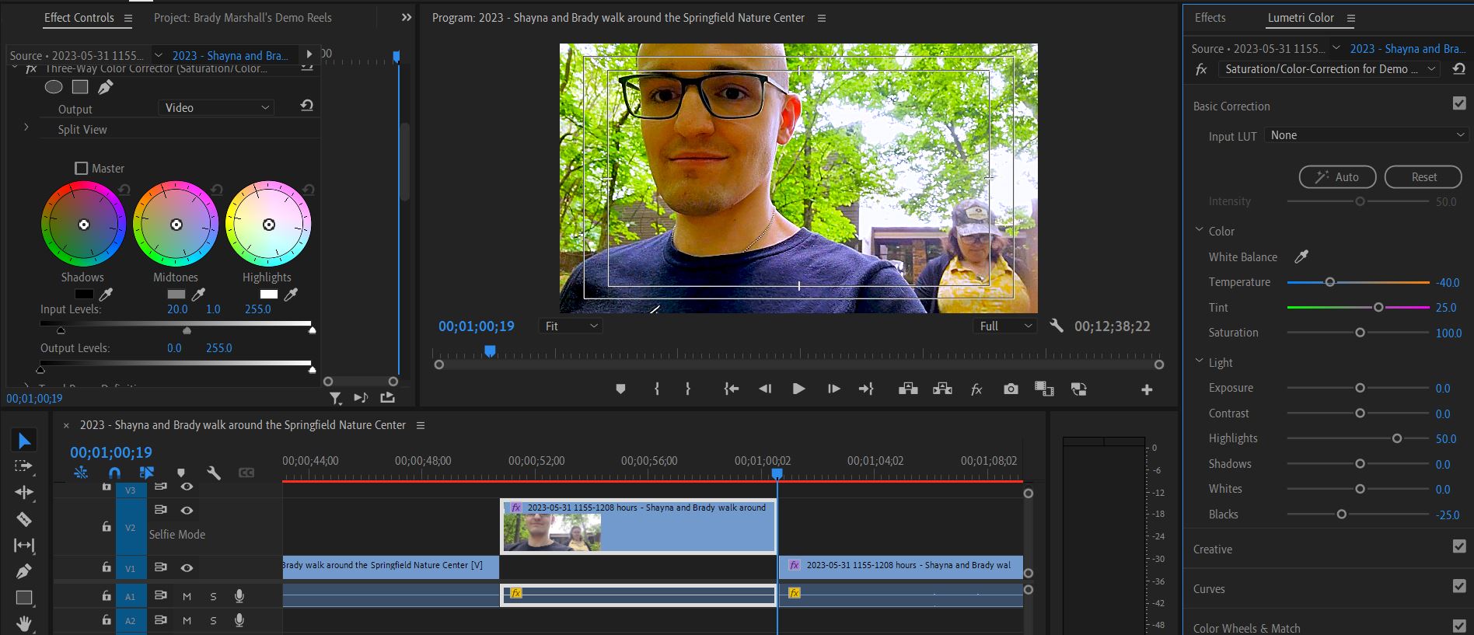
Task: Create ellipse mask in Three-Way Color Corrector
Action: pyautogui.click(x=54, y=87)
